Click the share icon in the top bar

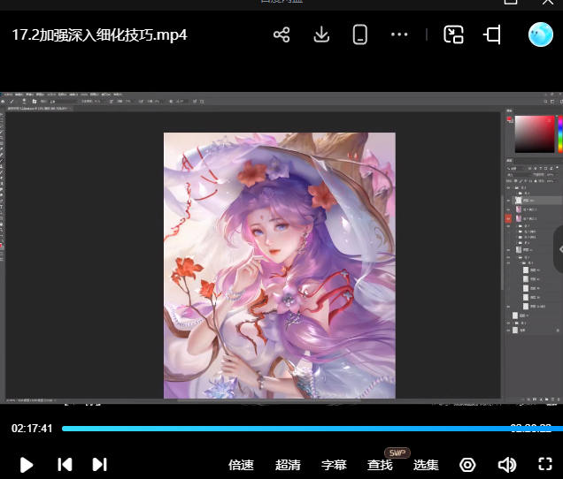coord(281,35)
